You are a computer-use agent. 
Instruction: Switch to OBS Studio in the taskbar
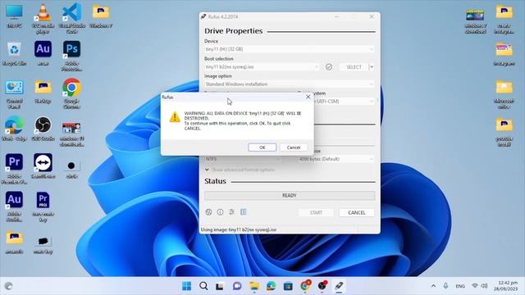322,286
